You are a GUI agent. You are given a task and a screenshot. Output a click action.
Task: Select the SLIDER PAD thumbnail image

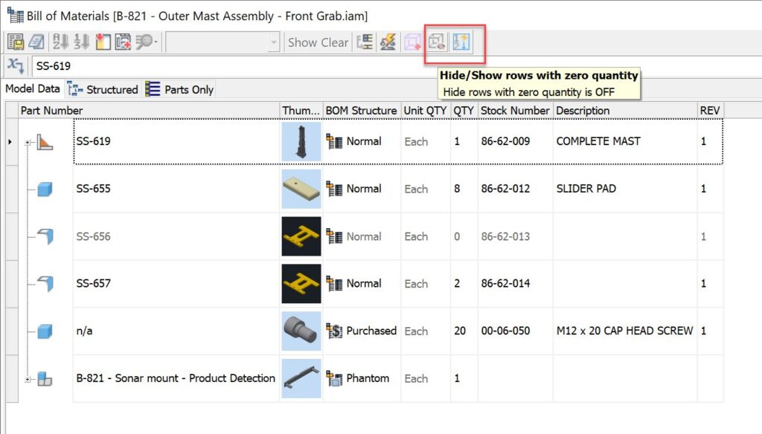click(301, 189)
